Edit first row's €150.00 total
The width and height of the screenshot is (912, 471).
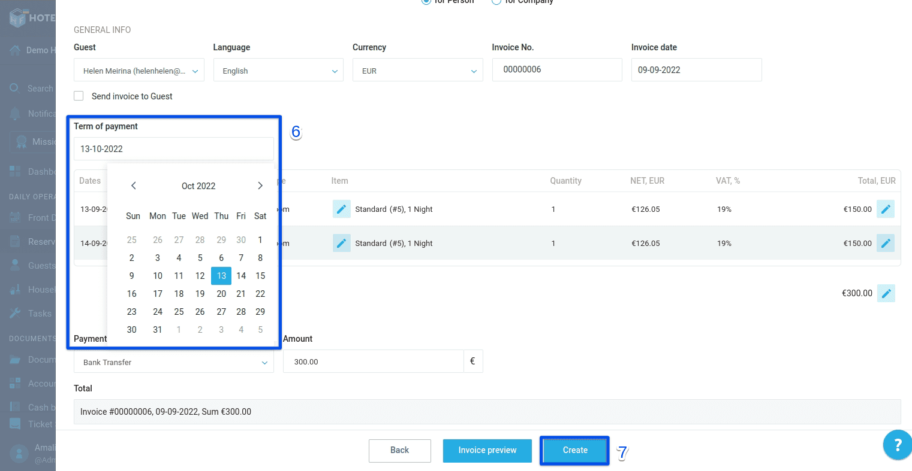pyautogui.click(x=885, y=209)
